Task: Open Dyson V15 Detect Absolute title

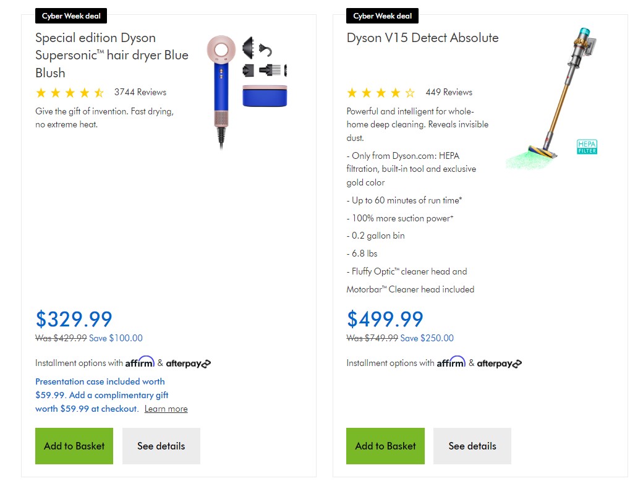Action: click(x=422, y=38)
